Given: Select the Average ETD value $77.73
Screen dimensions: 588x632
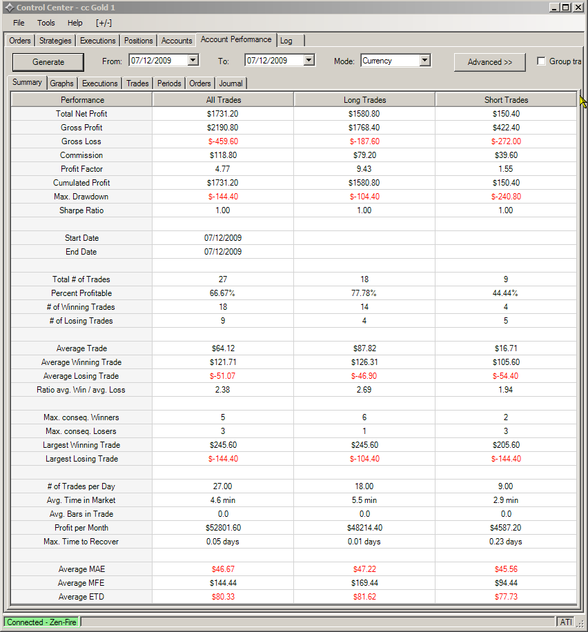Looking at the screenshot, I should 506,597.
